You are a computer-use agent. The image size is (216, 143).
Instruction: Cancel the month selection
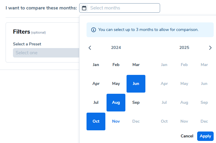click(x=187, y=136)
